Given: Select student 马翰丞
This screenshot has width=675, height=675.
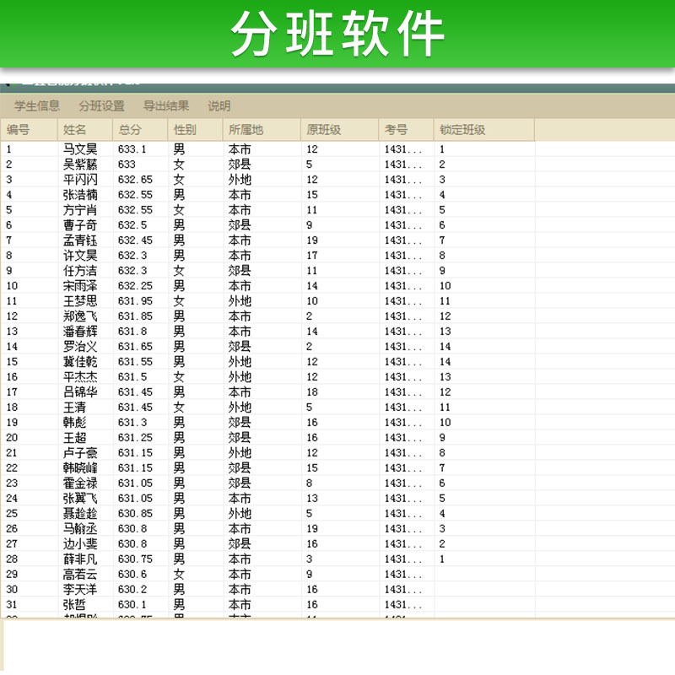Looking at the screenshot, I should (x=80, y=529).
